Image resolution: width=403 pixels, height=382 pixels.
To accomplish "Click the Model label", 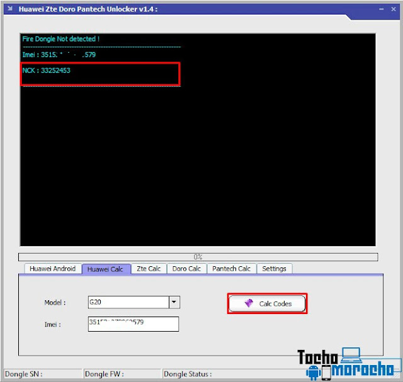I will (x=55, y=303).
